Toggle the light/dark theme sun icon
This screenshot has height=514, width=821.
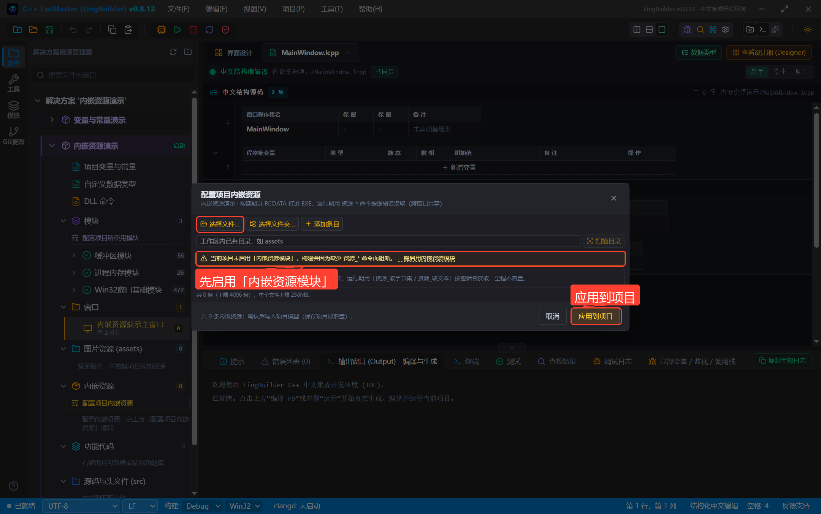point(808,30)
